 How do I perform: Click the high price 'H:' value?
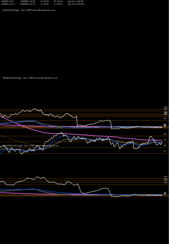pyautogui.click(x=58, y=1)
